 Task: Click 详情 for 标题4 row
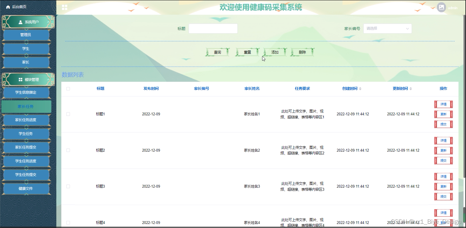(x=443, y=213)
